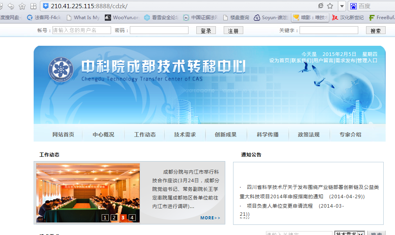Image resolution: width=395 pixels, height=235 pixels.
Task: Open the FreeBuf bookmark
Action: (382, 17)
